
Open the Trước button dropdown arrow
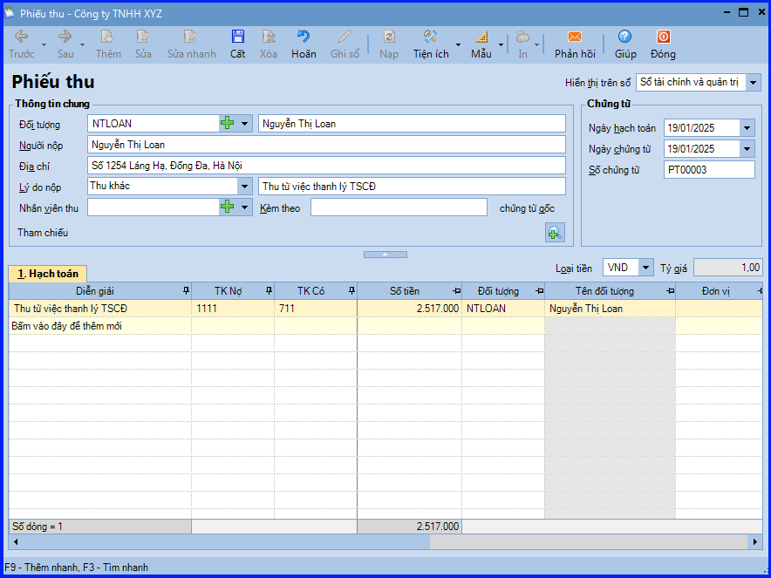click(x=44, y=44)
